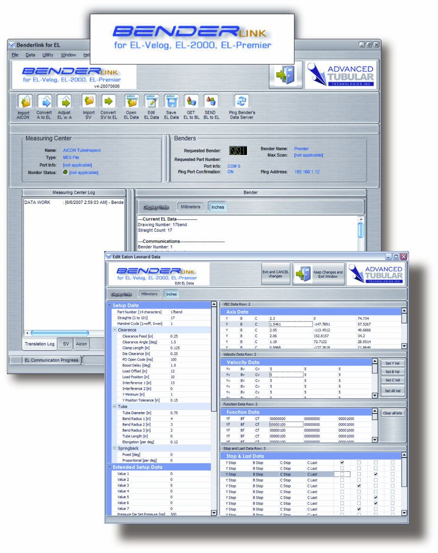Screen dimensions: 438x553
Task: Click the SEND BL to EL icon
Action: [211, 102]
